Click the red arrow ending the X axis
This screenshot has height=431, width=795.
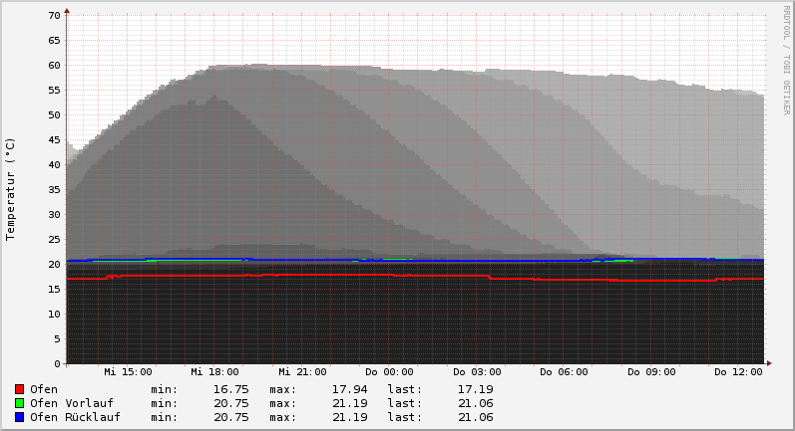click(769, 363)
